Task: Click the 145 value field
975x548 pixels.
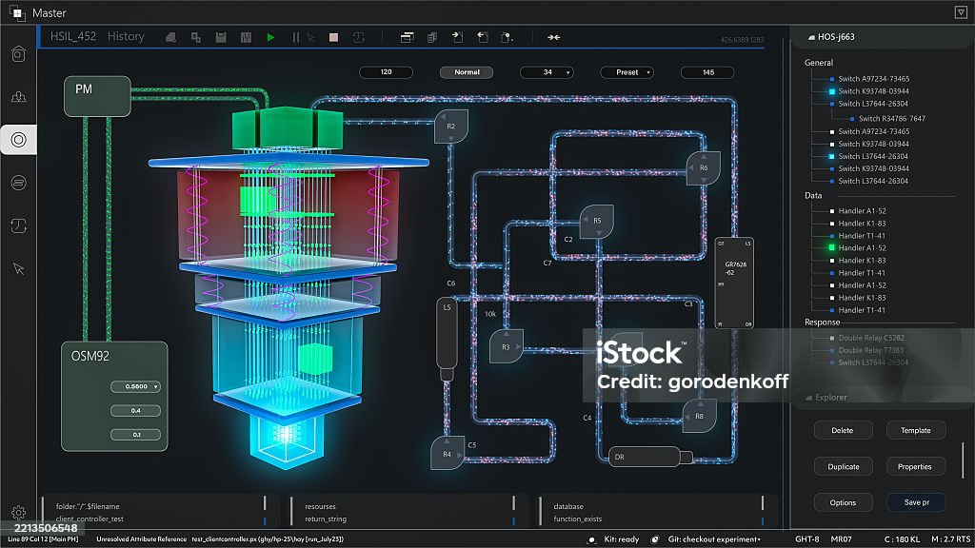Action: (x=707, y=72)
